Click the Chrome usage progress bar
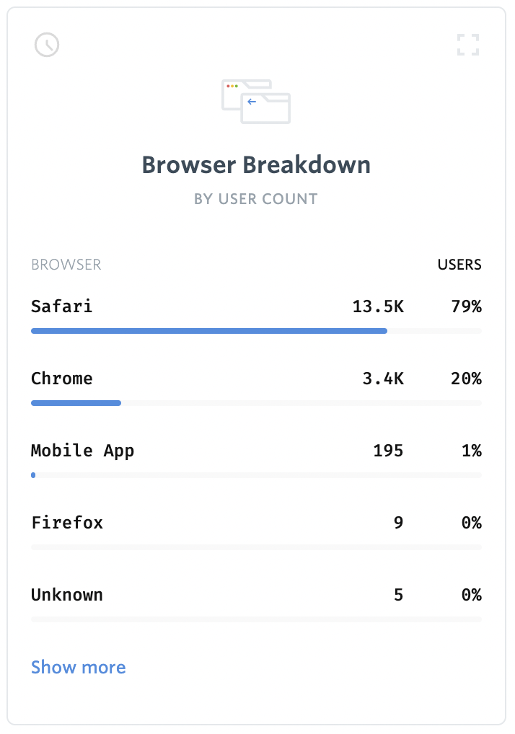Screen dimensions: 515x734 tap(256, 403)
